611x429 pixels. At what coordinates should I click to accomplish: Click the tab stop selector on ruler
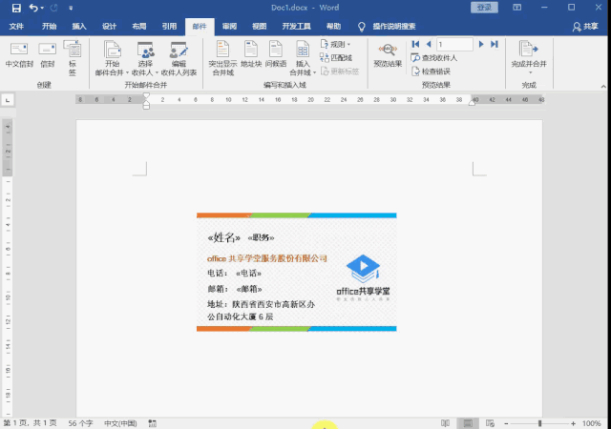click(8, 100)
